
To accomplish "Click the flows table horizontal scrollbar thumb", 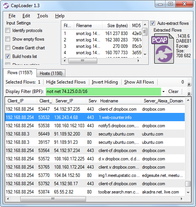I will tap(53, 199).
